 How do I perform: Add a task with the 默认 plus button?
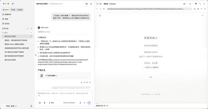31,33
